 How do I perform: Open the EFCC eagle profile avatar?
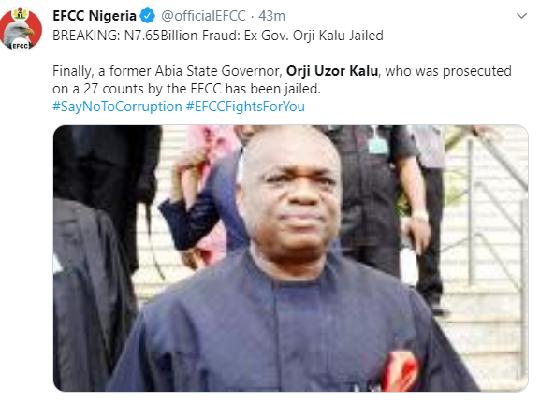pos(22,30)
